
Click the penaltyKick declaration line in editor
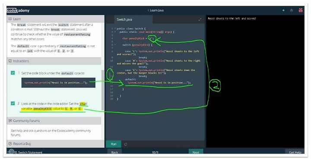point(138,38)
